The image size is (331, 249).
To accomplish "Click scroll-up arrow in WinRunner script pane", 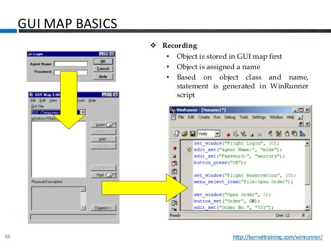I will [x=307, y=143].
